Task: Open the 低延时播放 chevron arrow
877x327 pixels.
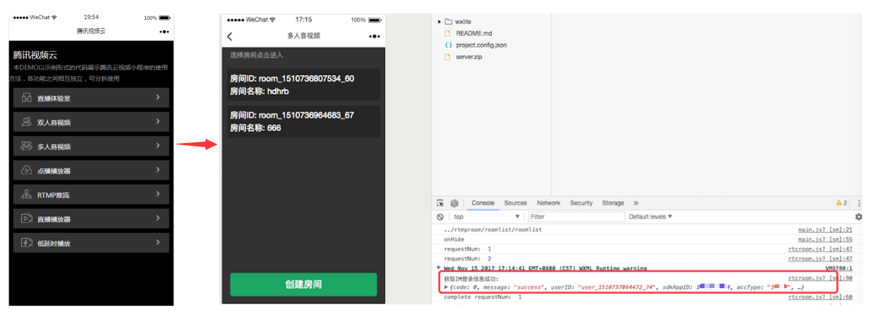Action: click(158, 242)
